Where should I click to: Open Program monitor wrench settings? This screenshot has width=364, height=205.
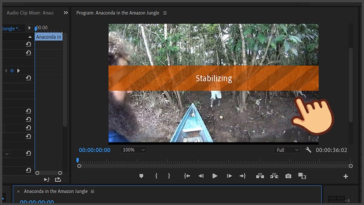[x=308, y=150]
